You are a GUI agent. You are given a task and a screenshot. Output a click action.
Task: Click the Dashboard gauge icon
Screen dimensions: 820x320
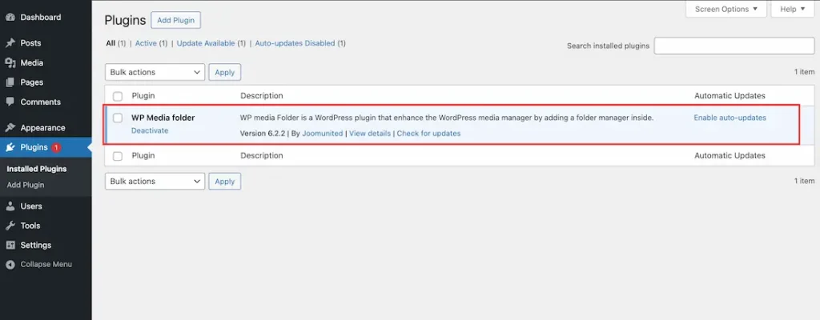pos(10,18)
